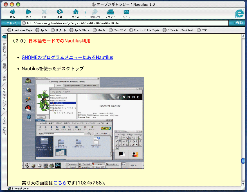Open the MSN favorite
This screenshot has height=192, width=247.
point(203,30)
